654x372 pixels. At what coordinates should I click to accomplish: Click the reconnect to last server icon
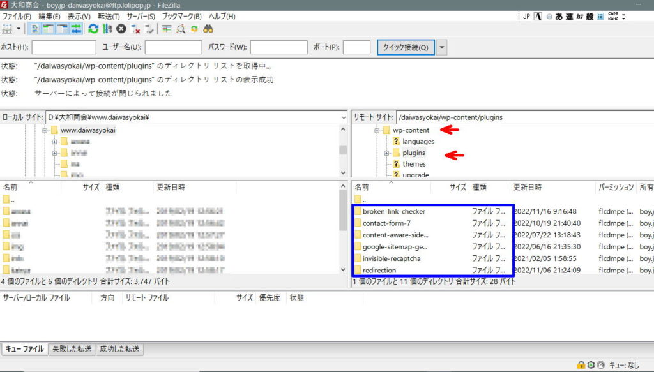tap(149, 29)
